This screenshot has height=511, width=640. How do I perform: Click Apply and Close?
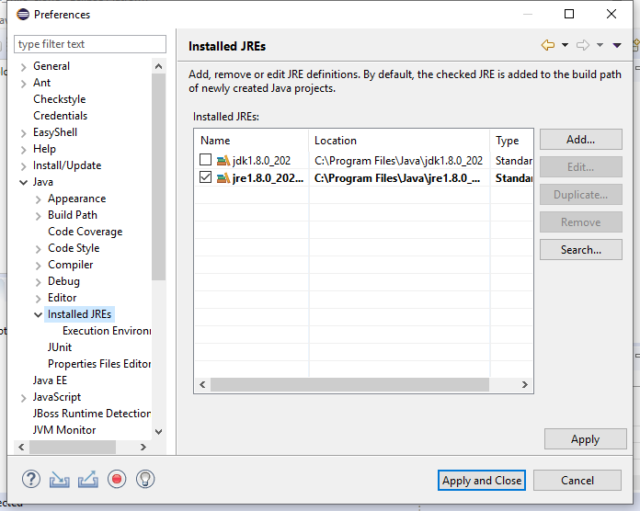pos(482,481)
